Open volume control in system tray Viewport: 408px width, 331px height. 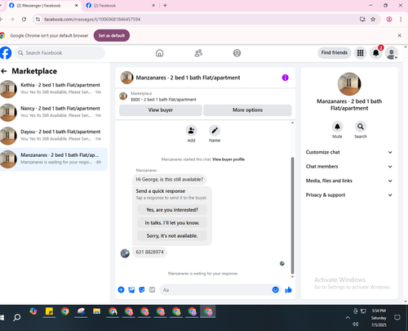pos(355,324)
